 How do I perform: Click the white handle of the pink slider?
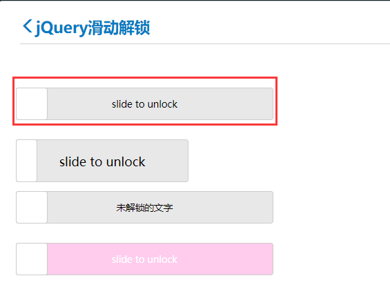[32, 259]
